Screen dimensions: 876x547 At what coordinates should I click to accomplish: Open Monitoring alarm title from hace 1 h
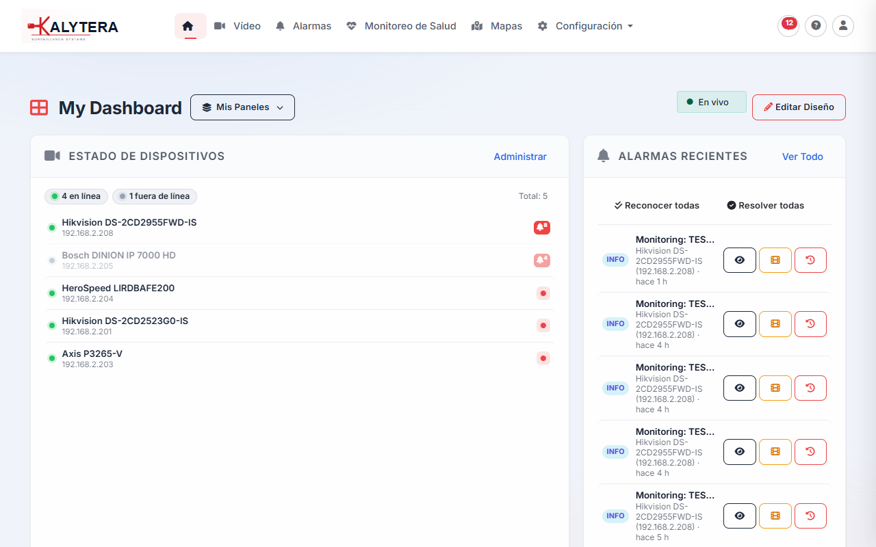pos(675,239)
